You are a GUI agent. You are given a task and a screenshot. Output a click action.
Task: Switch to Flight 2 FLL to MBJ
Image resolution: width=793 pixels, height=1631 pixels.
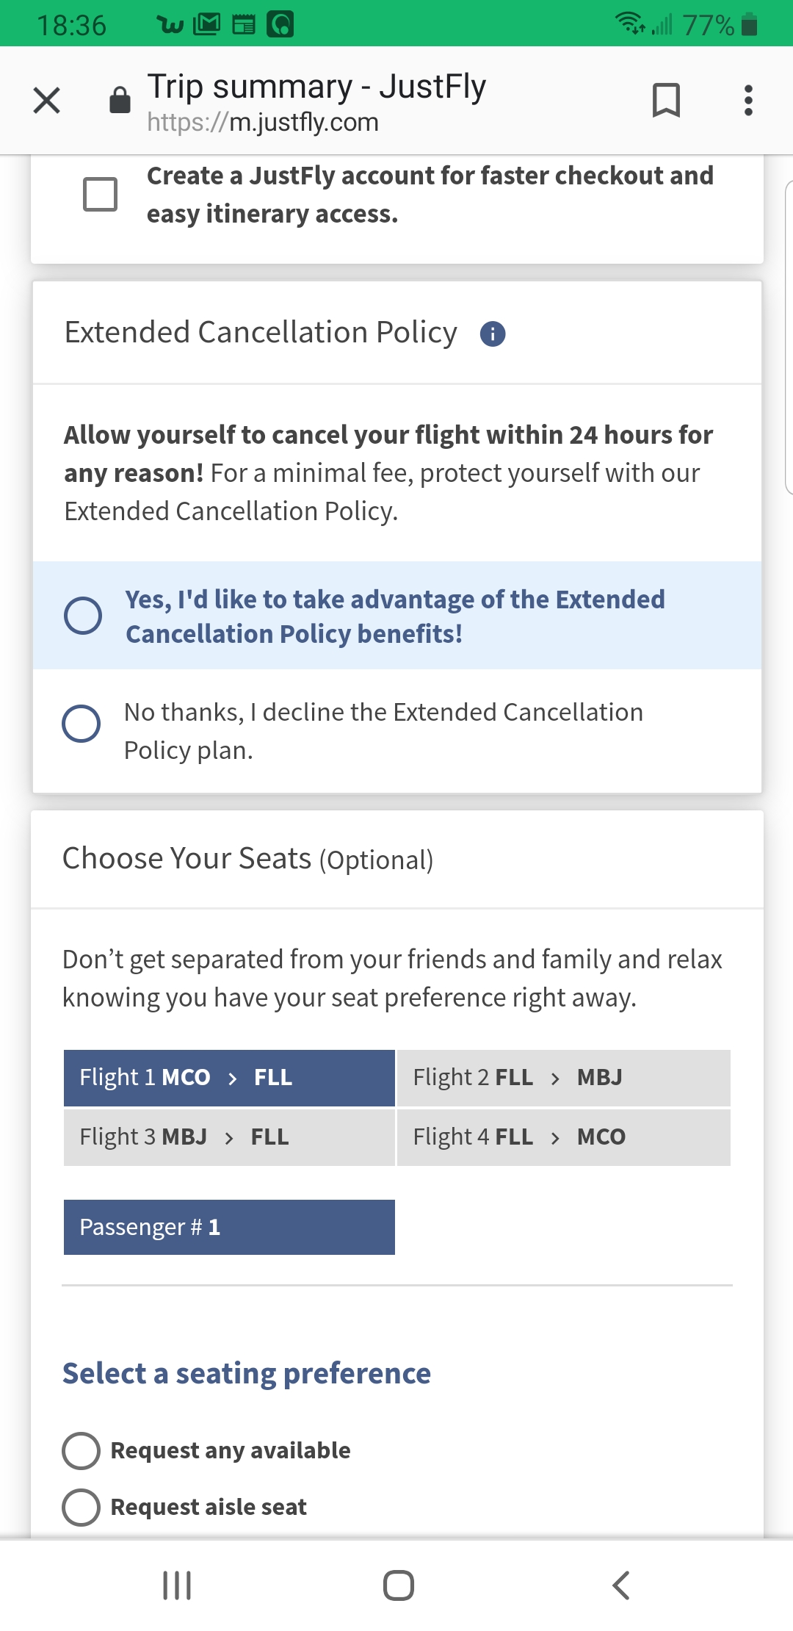point(563,1078)
